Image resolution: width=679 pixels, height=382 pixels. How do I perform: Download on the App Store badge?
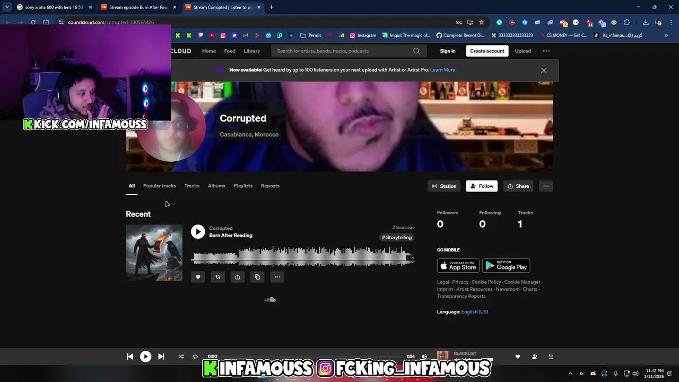tap(458, 266)
